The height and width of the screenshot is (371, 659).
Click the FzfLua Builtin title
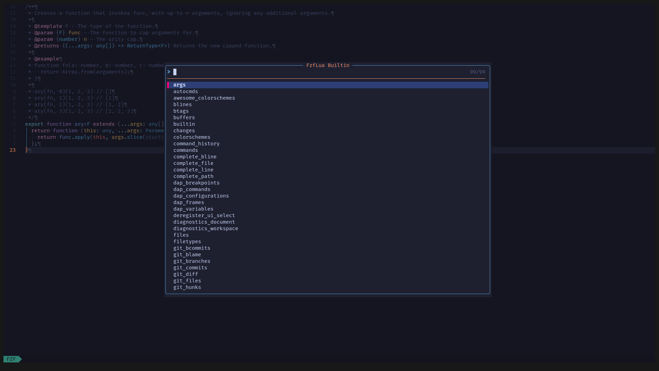click(327, 65)
